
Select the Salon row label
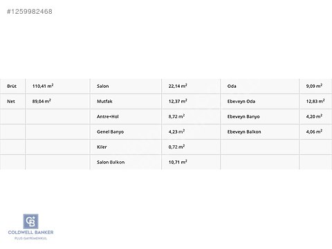coord(103,86)
